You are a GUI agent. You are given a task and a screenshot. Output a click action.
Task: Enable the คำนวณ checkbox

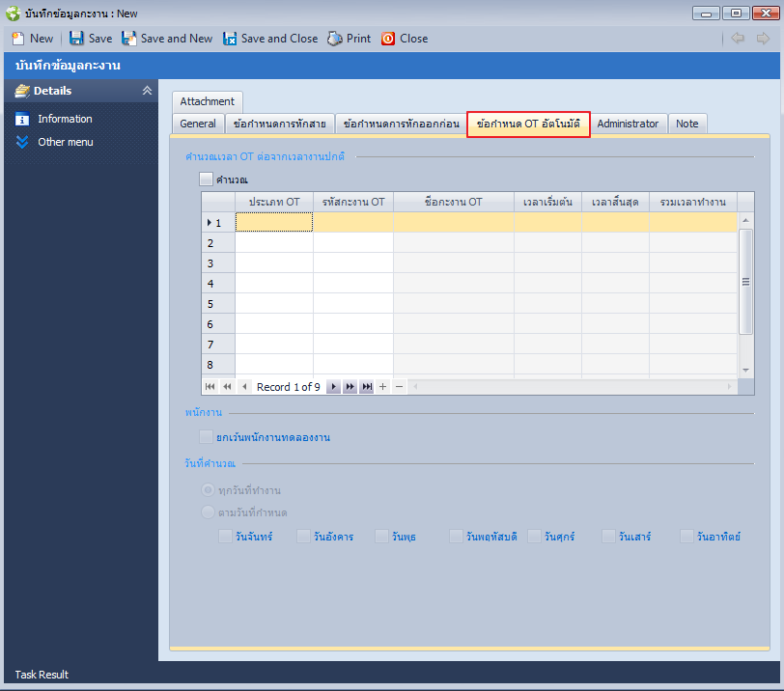point(206,179)
